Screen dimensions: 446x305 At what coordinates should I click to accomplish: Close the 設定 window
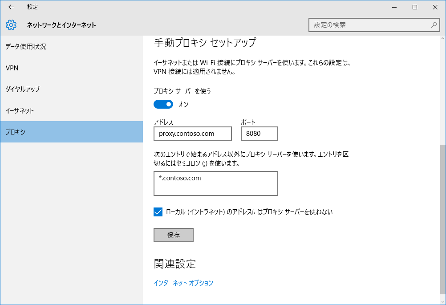coord(435,7)
